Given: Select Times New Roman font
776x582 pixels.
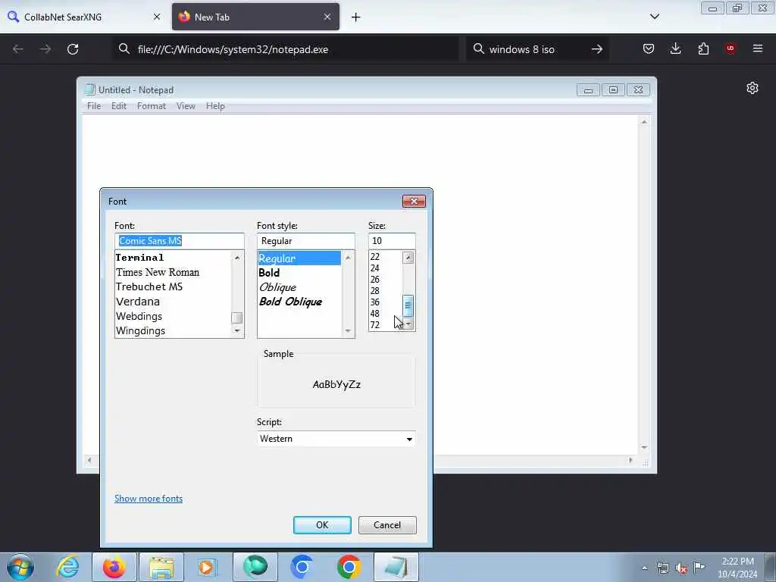Looking at the screenshot, I should point(173,272).
